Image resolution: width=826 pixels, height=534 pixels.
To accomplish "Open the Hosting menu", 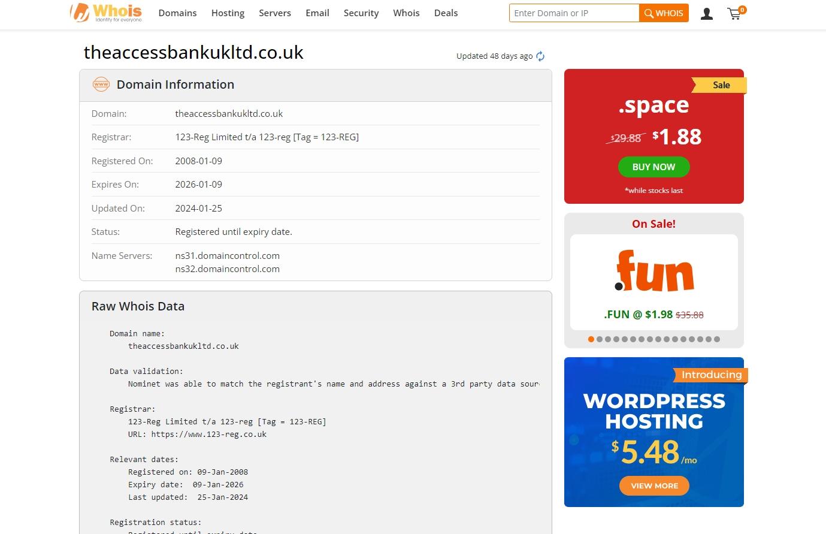I will (228, 13).
